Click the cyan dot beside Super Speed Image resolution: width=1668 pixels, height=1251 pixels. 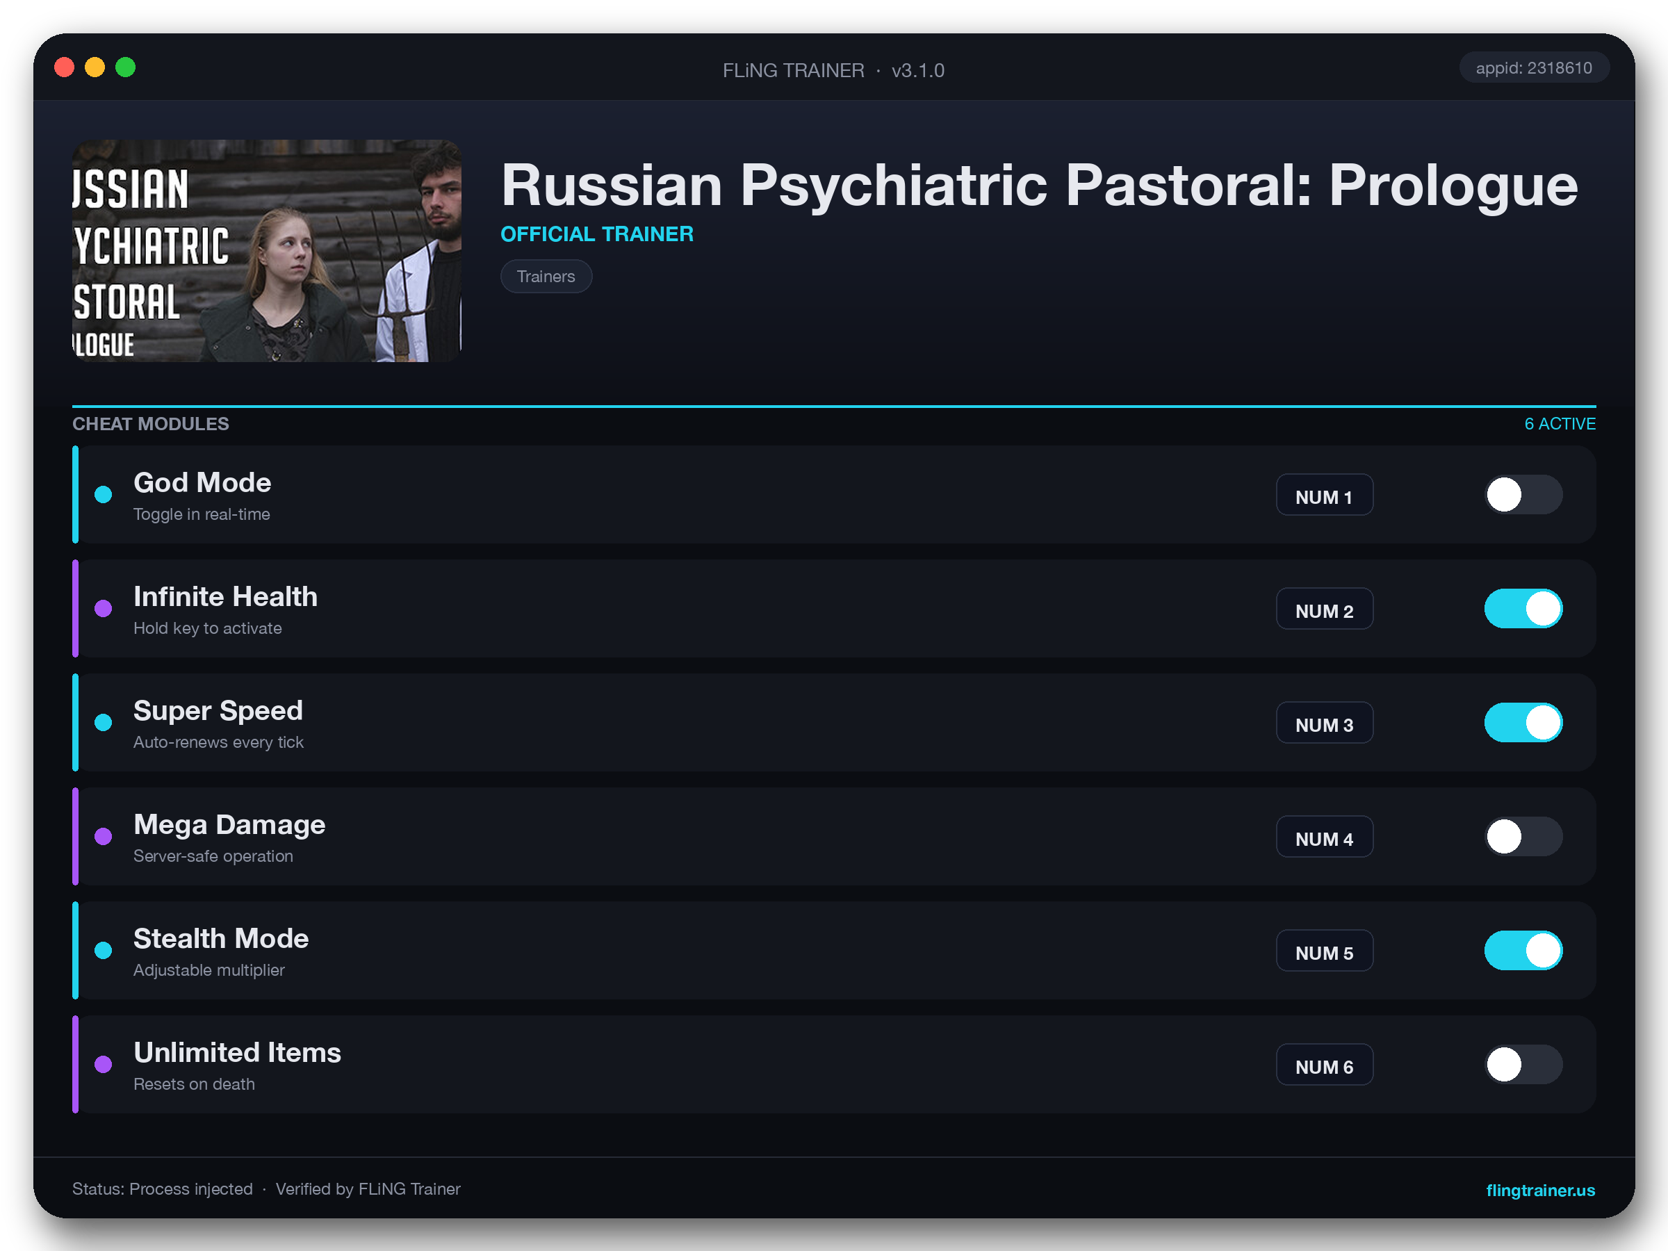pyautogui.click(x=104, y=722)
